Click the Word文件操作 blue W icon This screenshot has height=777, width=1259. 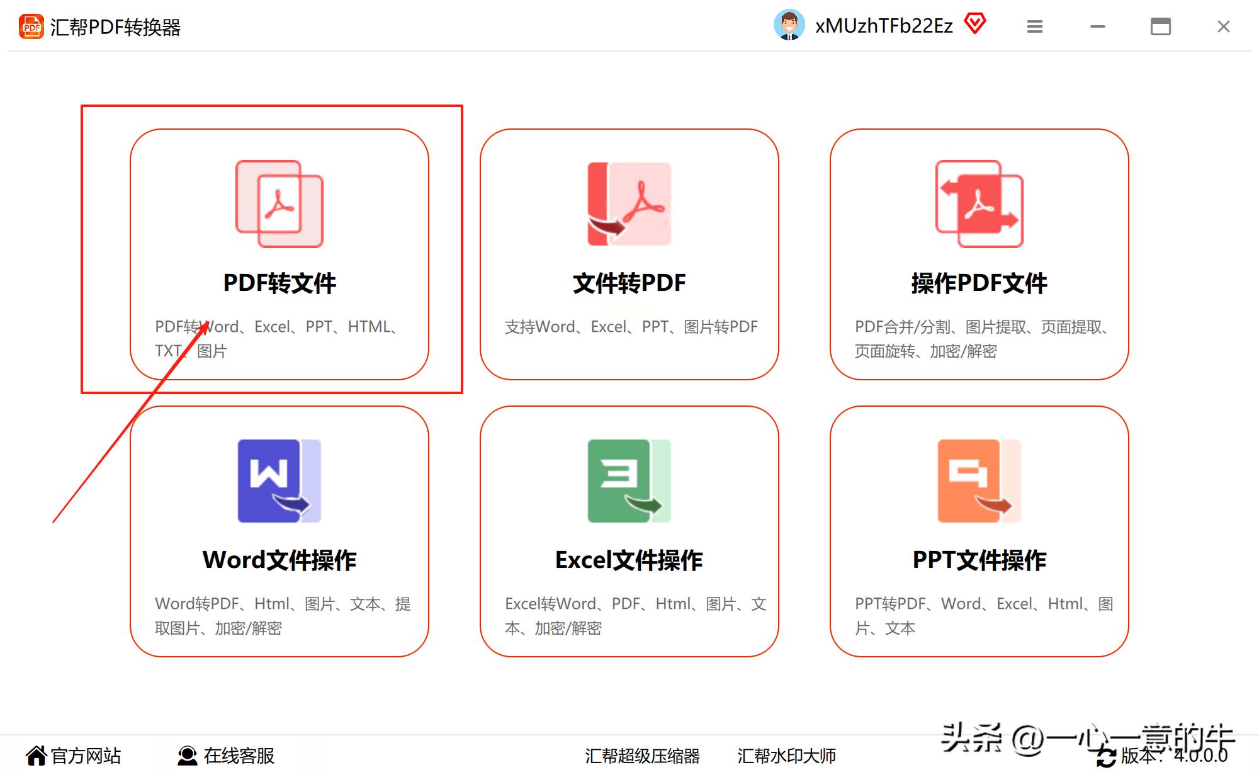pos(279,482)
